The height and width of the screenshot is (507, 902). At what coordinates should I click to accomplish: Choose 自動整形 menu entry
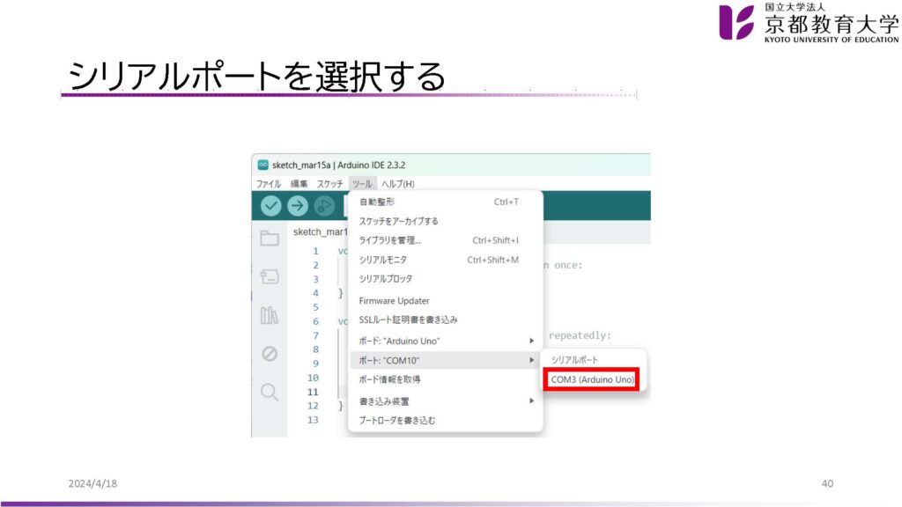click(377, 202)
